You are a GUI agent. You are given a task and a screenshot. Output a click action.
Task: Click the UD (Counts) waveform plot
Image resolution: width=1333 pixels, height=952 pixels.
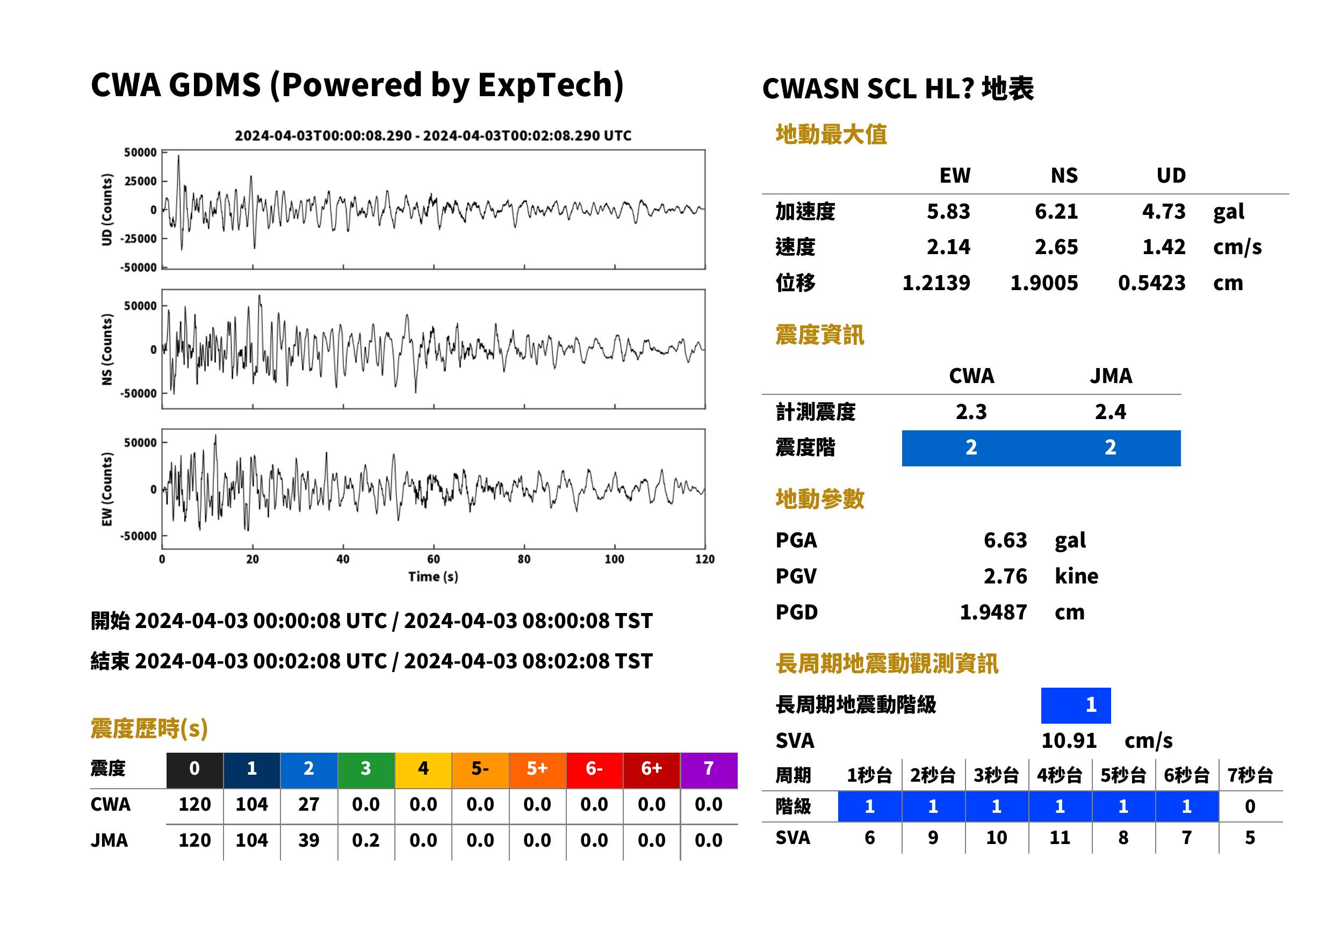pos(433,210)
